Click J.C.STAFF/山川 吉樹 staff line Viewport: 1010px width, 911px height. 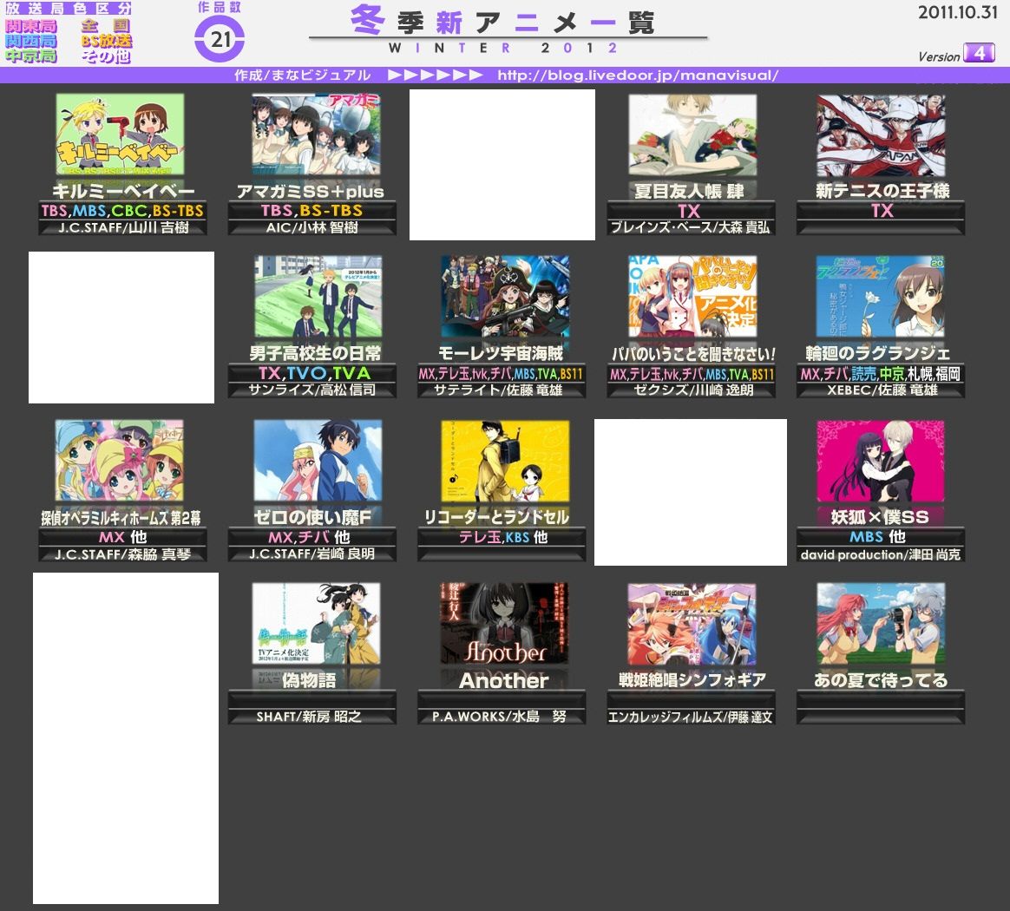coord(122,227)
